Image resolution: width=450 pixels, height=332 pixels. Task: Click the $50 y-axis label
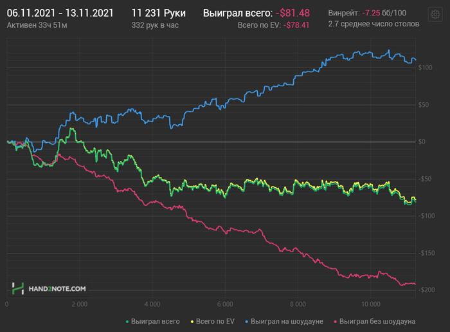point(424,105)
